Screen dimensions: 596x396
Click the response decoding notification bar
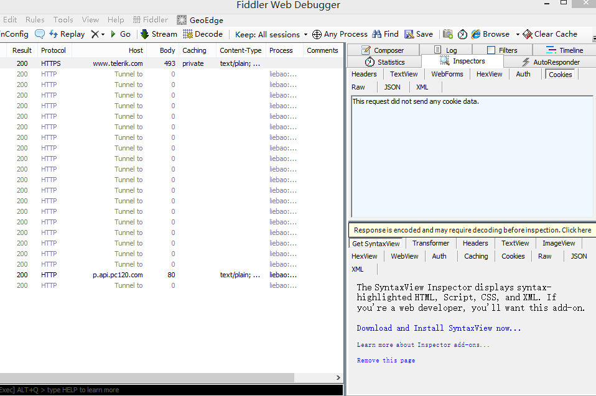(x=472, y=229)
